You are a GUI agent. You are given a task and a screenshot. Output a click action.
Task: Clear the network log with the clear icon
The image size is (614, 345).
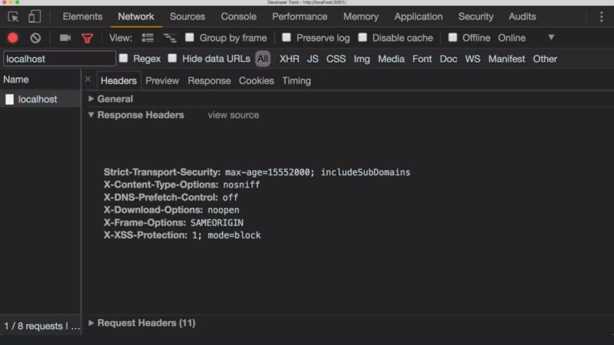pos(35,38)
